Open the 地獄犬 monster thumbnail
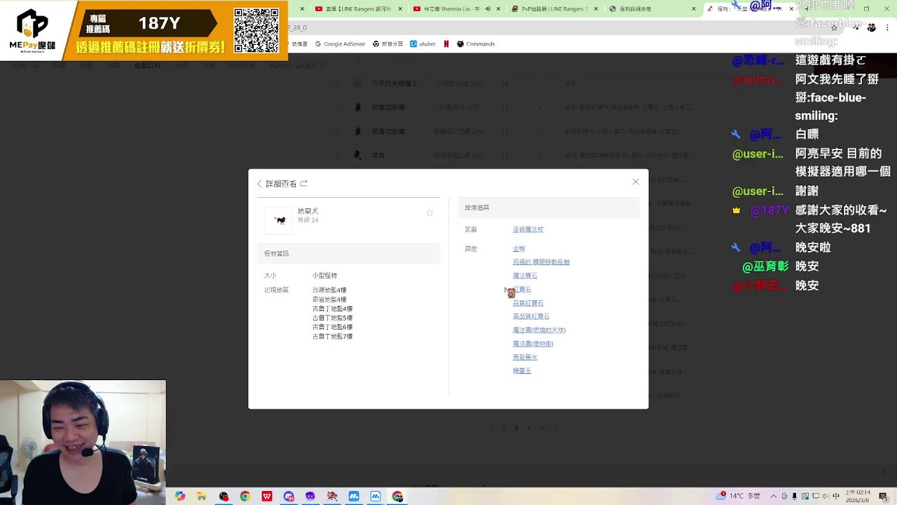The image size is (897, 505). (x=278, y=220)
